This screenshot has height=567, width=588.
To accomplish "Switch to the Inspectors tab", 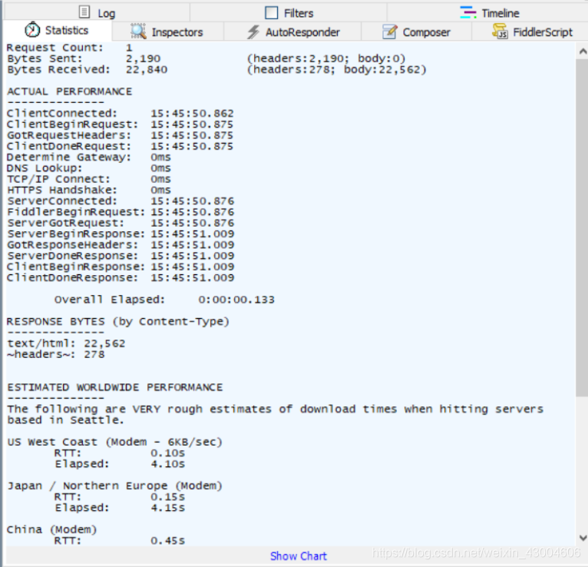I will click(x=167, y=32).
